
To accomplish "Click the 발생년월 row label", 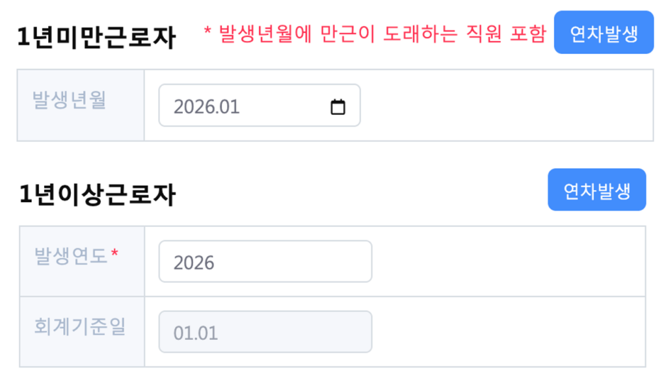I will click(x=69, y=101).
